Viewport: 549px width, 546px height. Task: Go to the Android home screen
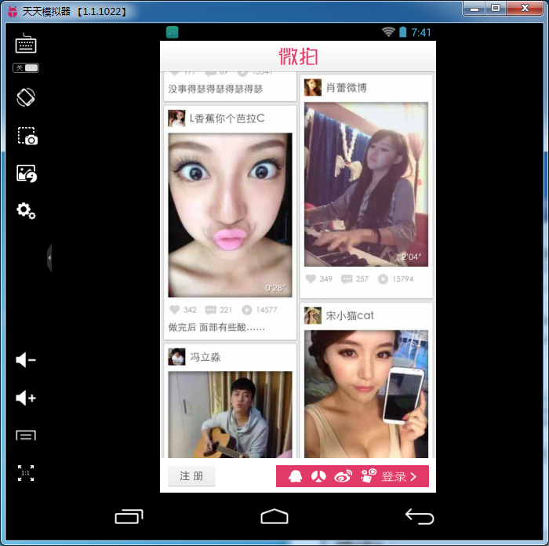[274, 516]
